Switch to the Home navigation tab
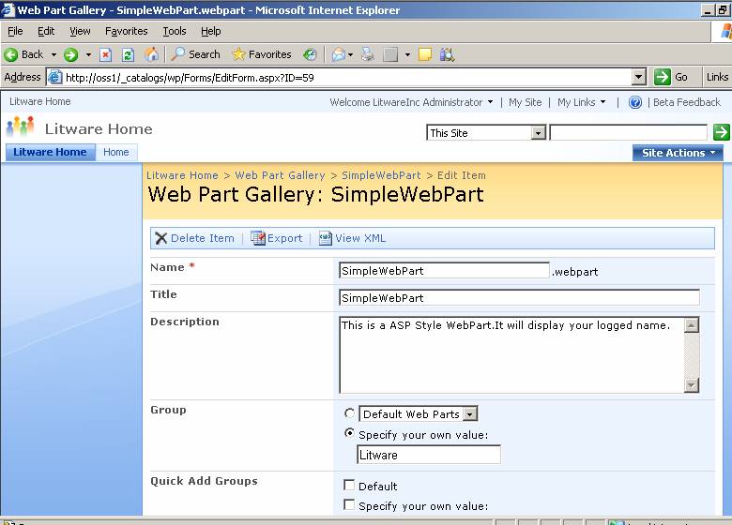732x525 pixels. (116, 152)
